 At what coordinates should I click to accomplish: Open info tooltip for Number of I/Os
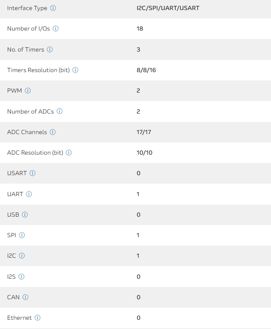click(x=55, y=29)
